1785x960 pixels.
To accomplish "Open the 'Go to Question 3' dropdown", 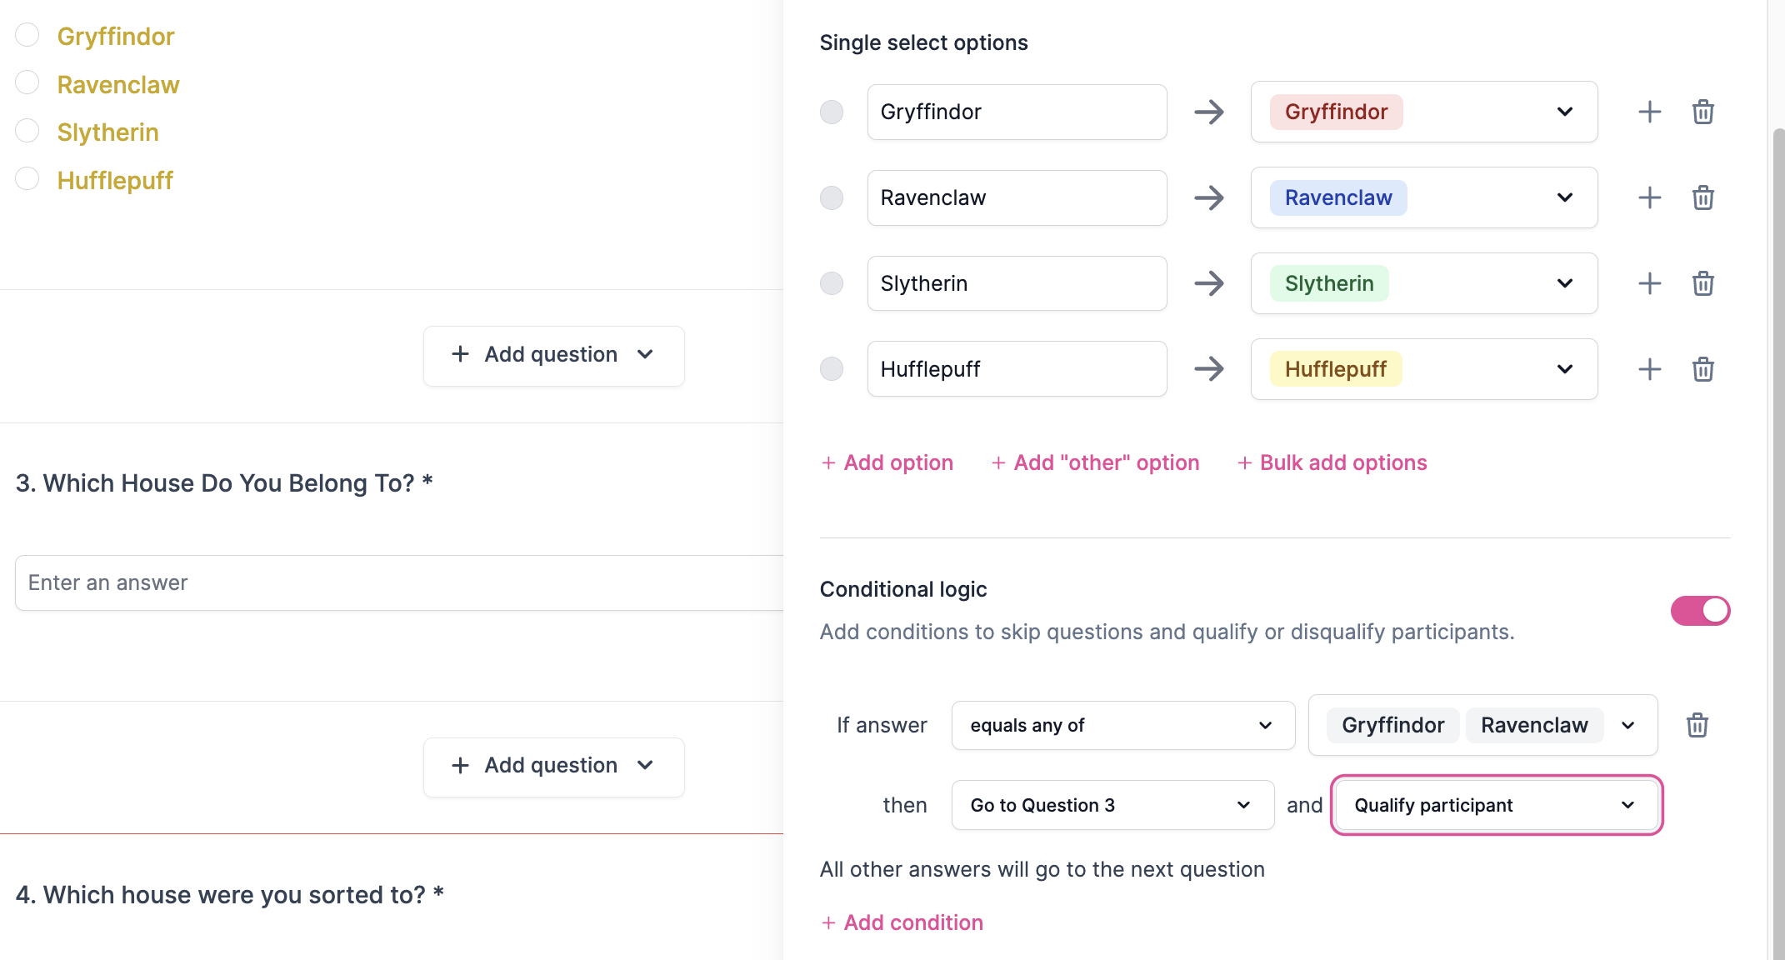I will pos(1112,805).
